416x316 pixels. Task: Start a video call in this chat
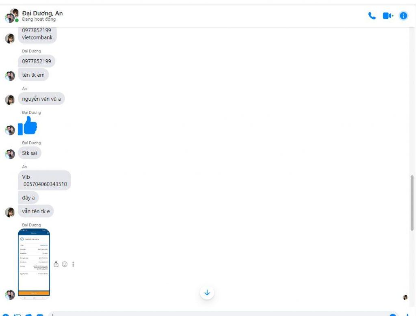pyautogui.click(x=388, y=16)
